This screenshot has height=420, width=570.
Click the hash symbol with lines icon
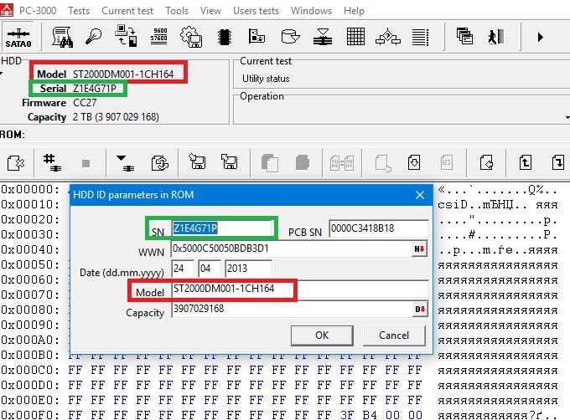click(x=52, y=162)
